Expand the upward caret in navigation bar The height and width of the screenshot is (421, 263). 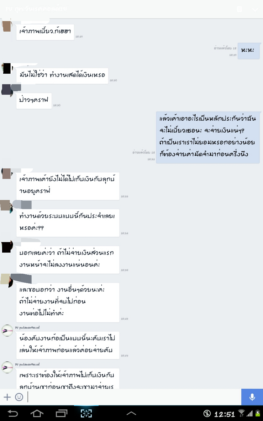(131, 414)
